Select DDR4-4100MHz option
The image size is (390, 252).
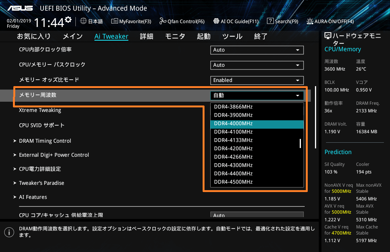(257, 132)
